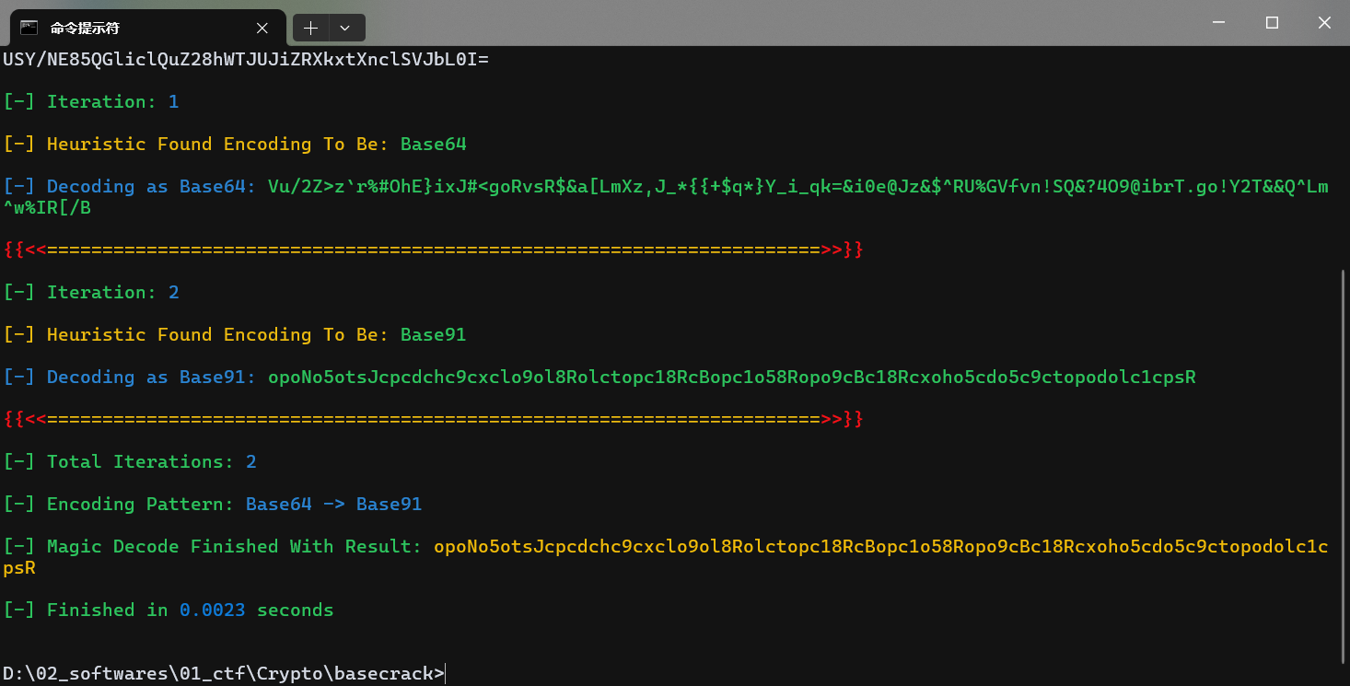Image resolution: width=1350 pixels, height=686 pixels.
Task: Click the command prompt icon in the tab
Action: 29,28
